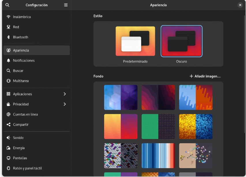Choose the dark red wavy wallpaper
The image size is (246, 177).
(x=158, y=97)
